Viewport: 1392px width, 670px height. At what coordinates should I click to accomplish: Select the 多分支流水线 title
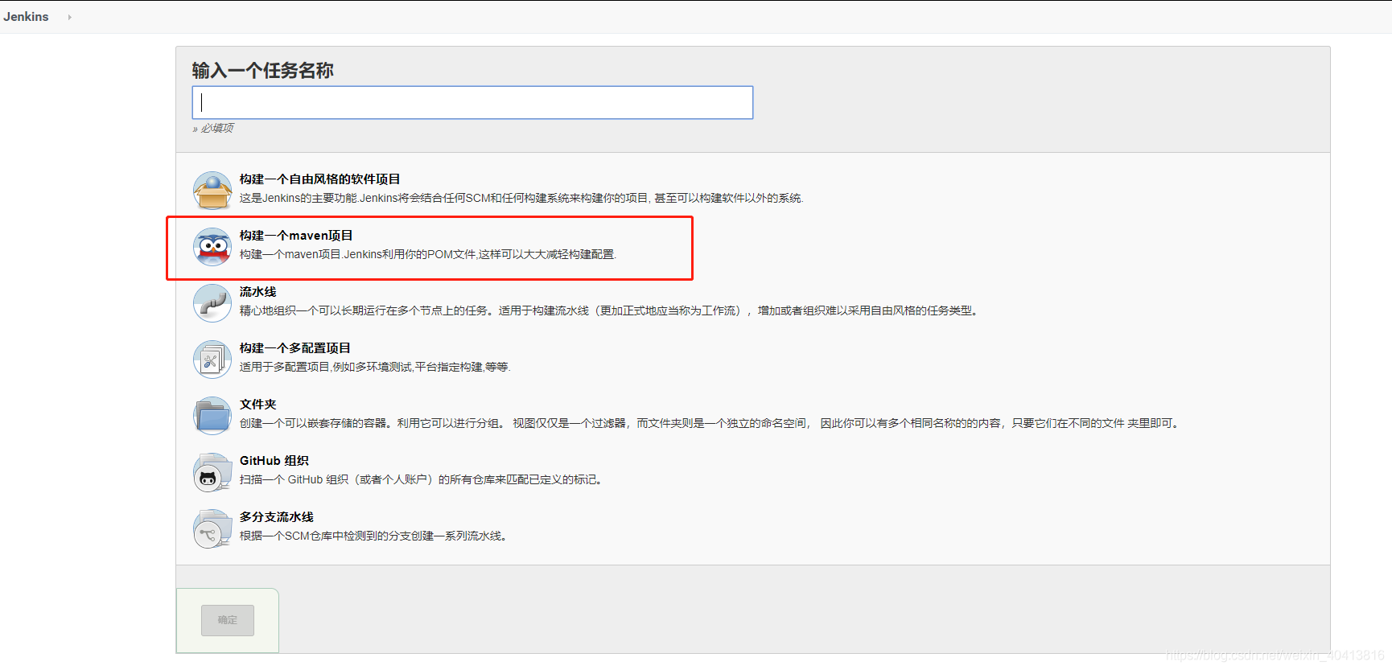[277, 516]
